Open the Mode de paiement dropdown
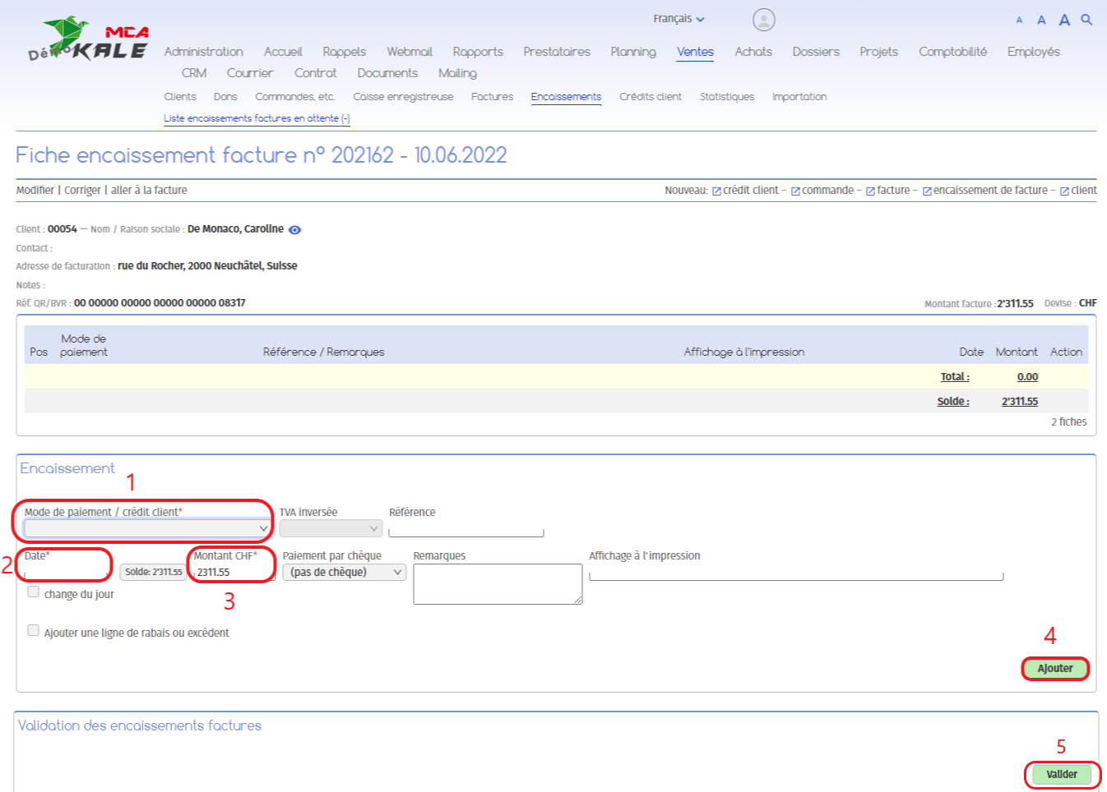The width and height of the screenshot is (1107, 792). point(146,528)
